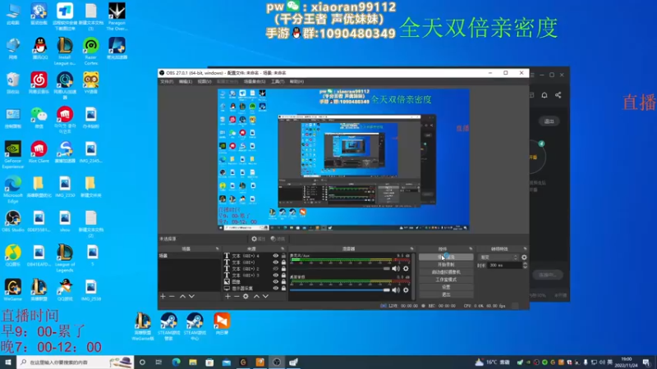Move source up in Sources panel
Image resolution: width=657 pixels, height=369 pixels.
(256, 296)
